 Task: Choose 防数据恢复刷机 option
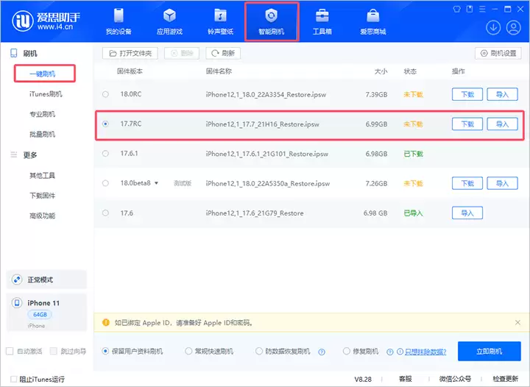coord(259,351)
